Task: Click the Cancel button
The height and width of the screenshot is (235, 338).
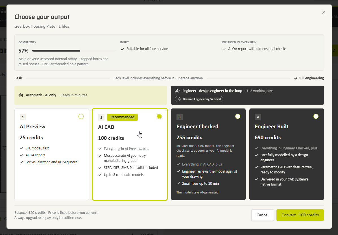Action: point(263,215)
